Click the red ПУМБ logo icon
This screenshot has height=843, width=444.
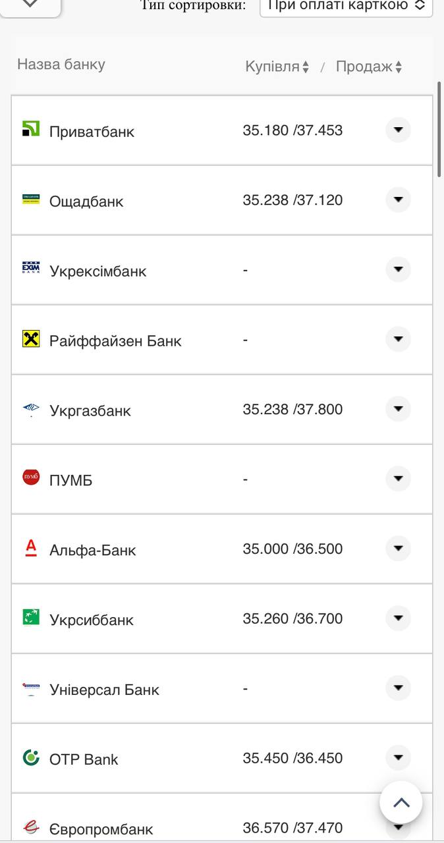(31, 477)
